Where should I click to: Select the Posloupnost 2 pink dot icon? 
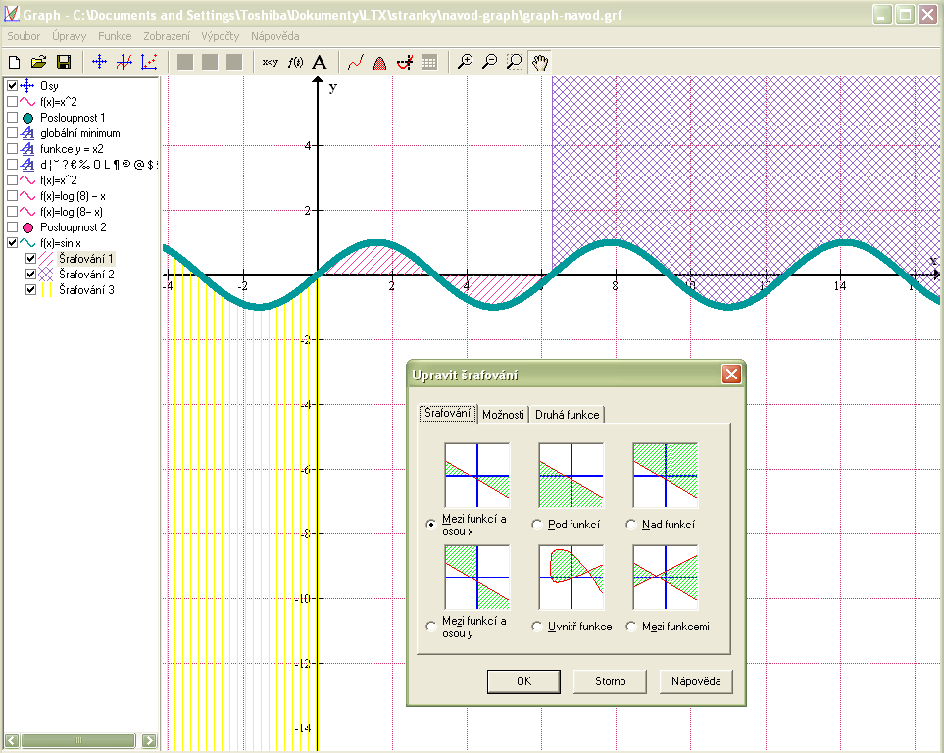point(27,227)
